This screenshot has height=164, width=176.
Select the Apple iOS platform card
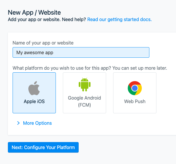coord(34,93)
